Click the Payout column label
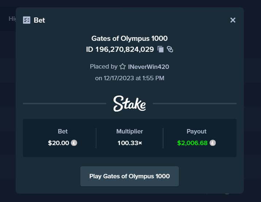Image resolution: width=261 pixels, height=202 pixels. pos(196,131)
